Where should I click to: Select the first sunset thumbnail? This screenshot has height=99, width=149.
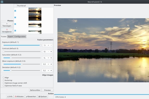(x=35, y=11)
